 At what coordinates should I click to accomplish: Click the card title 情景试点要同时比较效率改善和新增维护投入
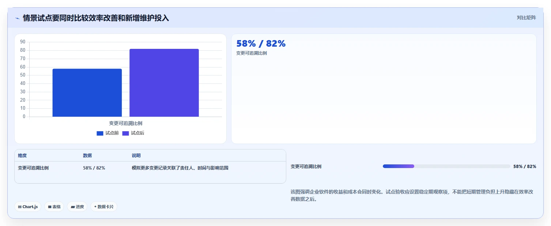coord(96,18)
